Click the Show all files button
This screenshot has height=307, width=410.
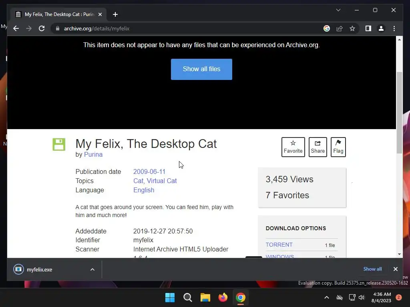[x=201, y=69]
